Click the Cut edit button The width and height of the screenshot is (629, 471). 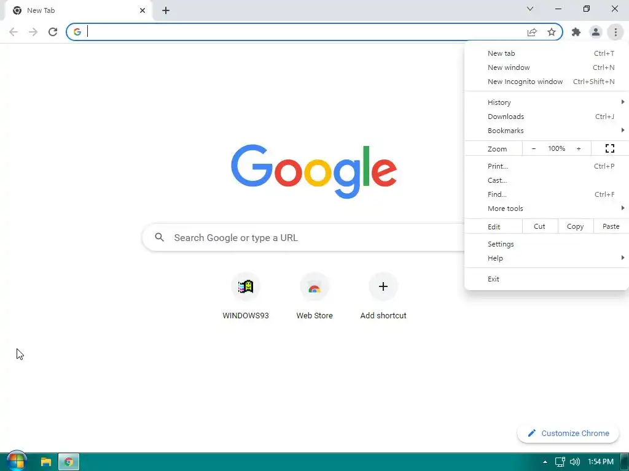point(539,226)
